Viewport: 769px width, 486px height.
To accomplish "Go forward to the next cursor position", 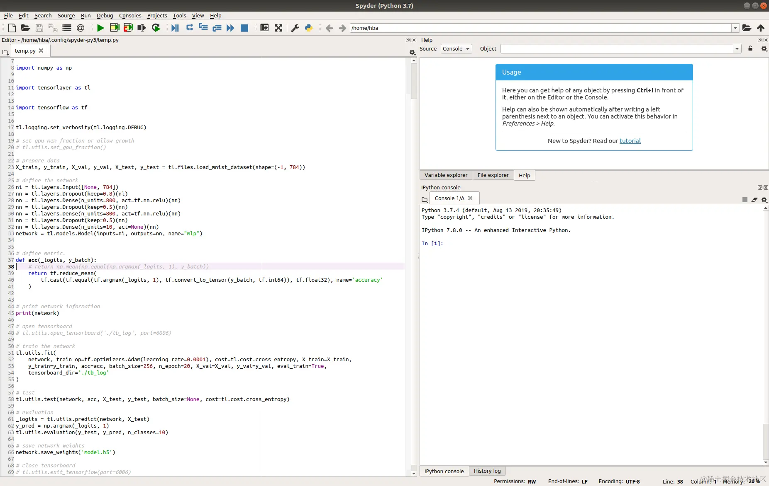I will coord(342,28).
